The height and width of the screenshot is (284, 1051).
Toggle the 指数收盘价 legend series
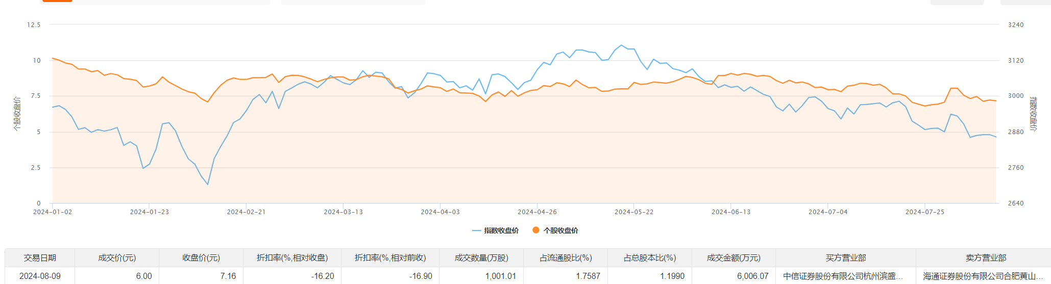coord(496,230)
